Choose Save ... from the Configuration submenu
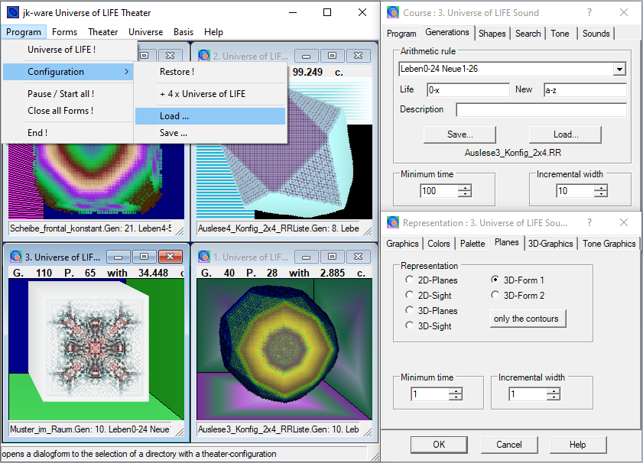Viewport: 643px width, 463px height. point(210,133)
